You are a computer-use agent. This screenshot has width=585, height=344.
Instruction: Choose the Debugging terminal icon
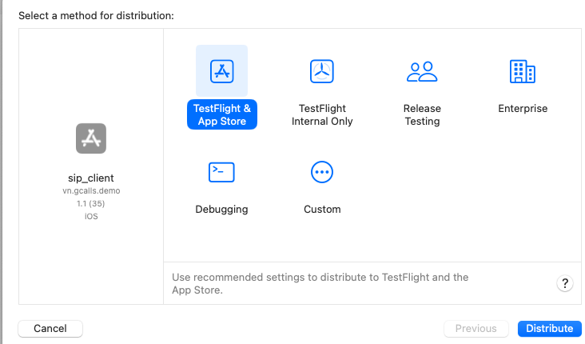click(221, 171)
